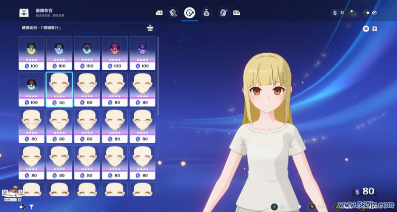Click the blue gem currency counter
The width and height of the screenshot is (397, 212).
point(338,13)
